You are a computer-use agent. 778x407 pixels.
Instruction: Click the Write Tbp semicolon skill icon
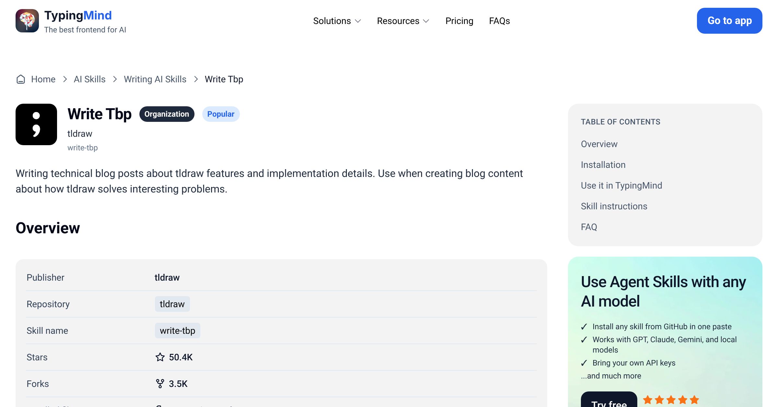tap(36, 124)
